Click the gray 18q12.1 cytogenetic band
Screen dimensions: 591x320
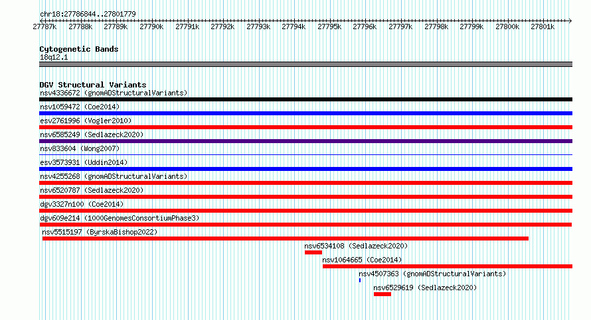pos(305,65)
